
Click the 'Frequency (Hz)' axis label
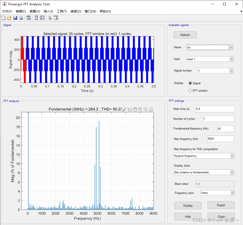coord(87,218)
